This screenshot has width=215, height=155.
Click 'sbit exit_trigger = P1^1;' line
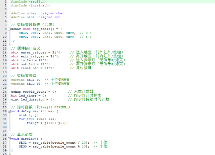(35, 56)
